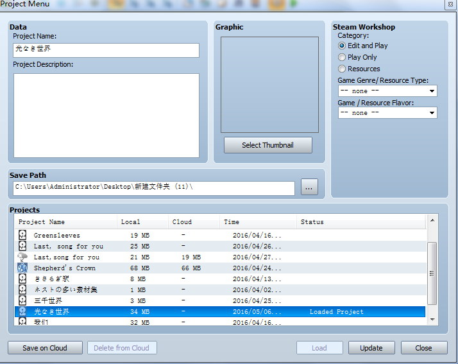Open save path browse button (...)
The height and width of the screenshot is (364, 458).
[309, 187]
